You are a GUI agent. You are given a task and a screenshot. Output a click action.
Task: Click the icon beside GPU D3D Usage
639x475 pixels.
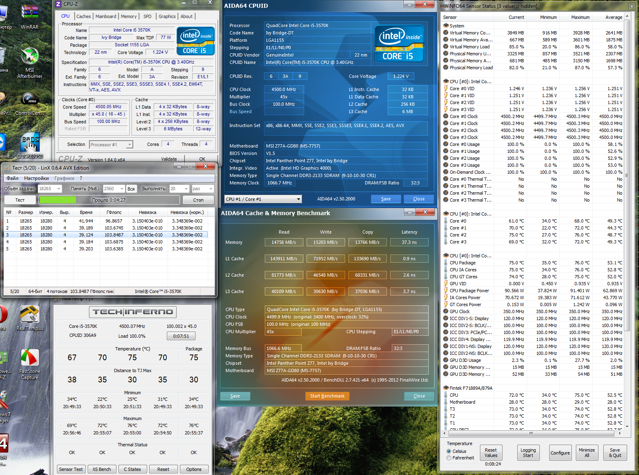446,360
